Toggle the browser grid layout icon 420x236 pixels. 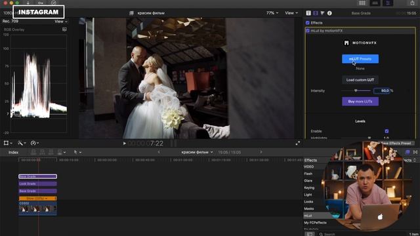[362, 3]
